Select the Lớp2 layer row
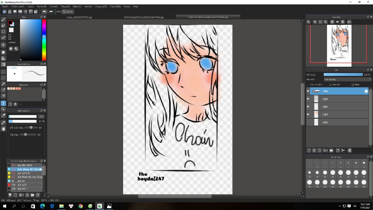Image resolution: width=373 pixels, height=210 pixels. tap(339, 99)
